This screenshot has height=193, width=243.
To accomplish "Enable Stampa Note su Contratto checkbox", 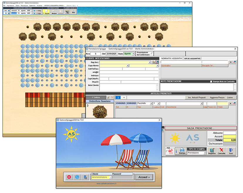I will (x=211, y=82).
